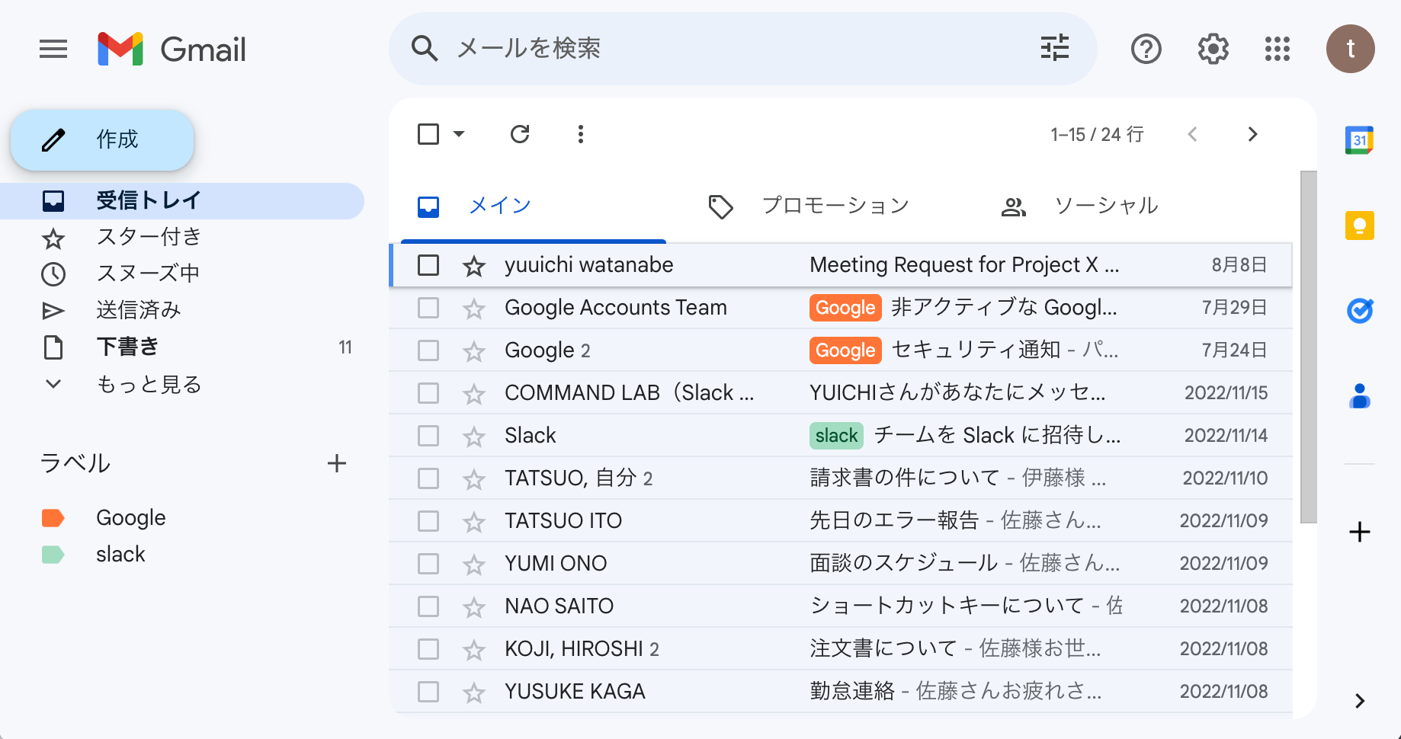Image resolution: width=1401 pixels, height=739 pixels.
Task: Open the 勤怠連絡 email
Action: point(840,692)
